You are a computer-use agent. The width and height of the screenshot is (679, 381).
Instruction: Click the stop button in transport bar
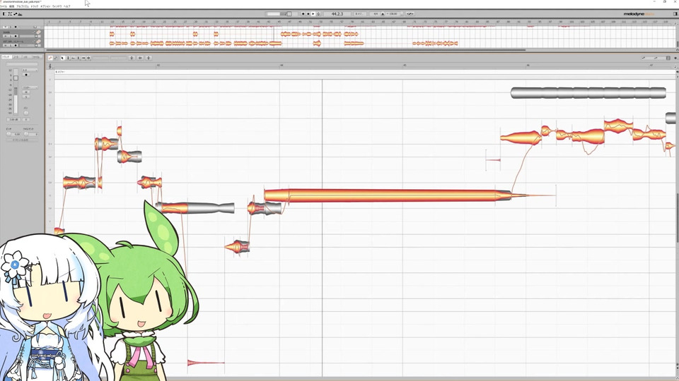click(x=308, y=14)
